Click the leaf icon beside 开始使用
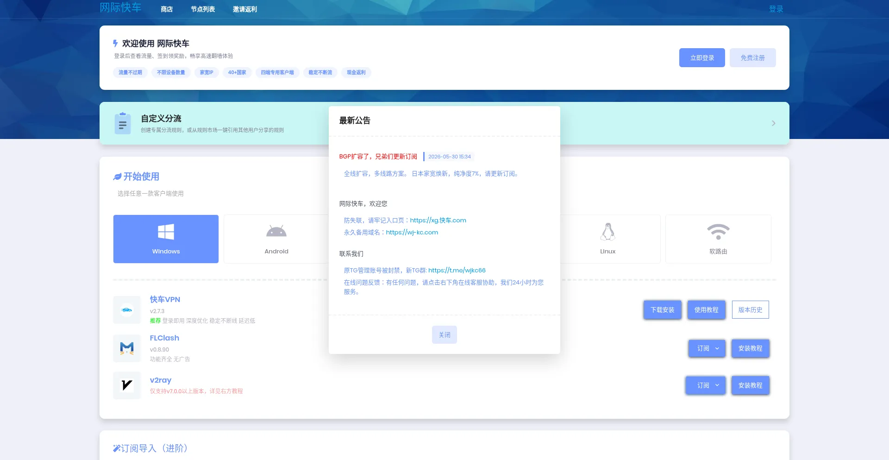This screenshot has height=460, width=889. pos(117,176)
